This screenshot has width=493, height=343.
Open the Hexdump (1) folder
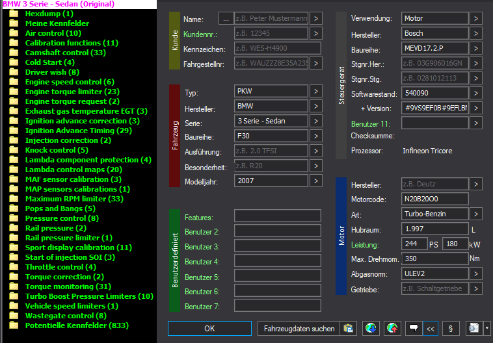coord(49,14)
